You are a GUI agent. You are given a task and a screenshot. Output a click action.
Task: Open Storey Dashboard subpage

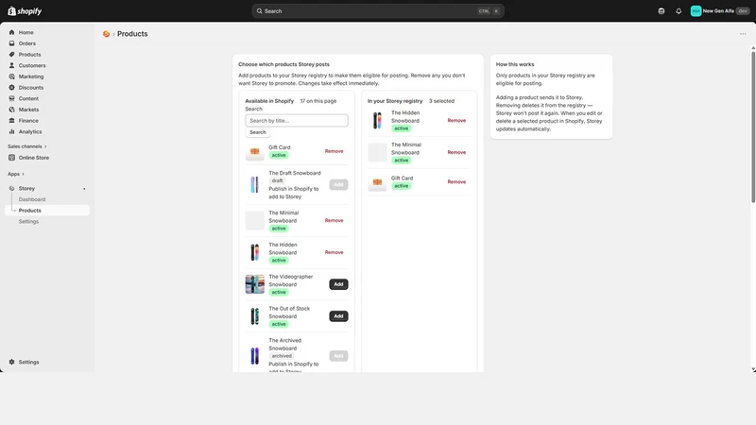[x=32, y=199]
